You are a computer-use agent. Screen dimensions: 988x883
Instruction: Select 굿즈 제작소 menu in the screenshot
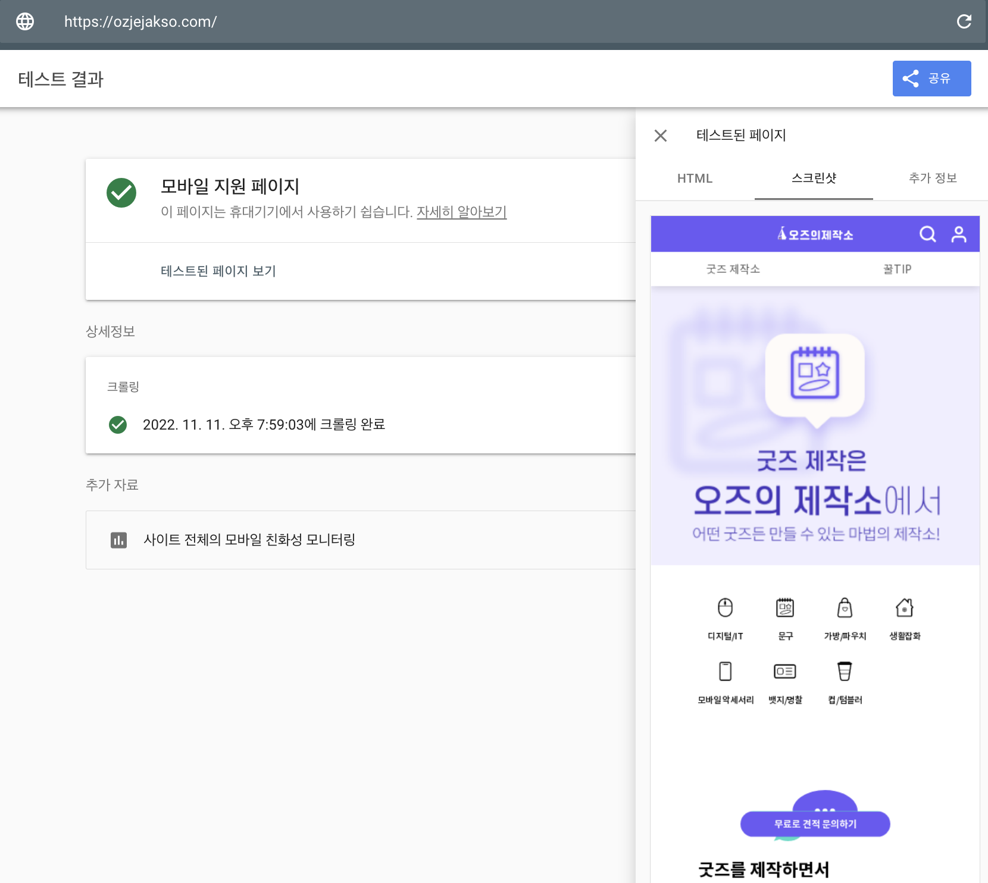pos(733,269)
